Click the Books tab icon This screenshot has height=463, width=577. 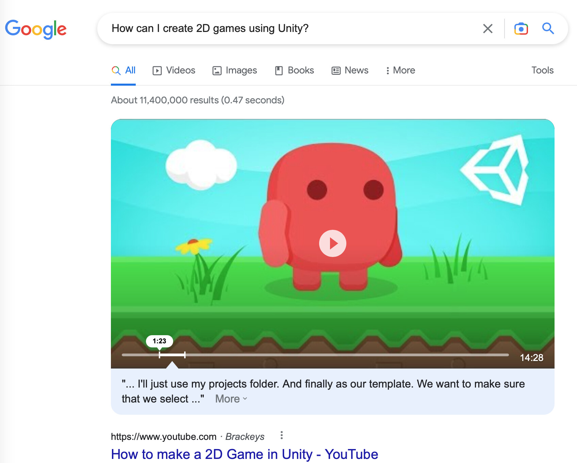(279, 70)
